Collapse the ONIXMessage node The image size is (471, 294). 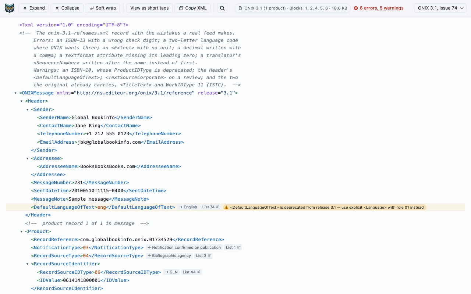pos(15,93)
